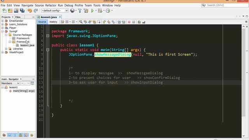Open the Members dropdown in Navigator
Viewport: 249px width, 140px height.
(11, 83)
